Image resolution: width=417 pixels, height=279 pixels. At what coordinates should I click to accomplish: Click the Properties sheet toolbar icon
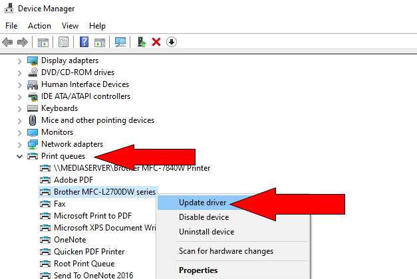pyautogui.click(x=63, y=42)
